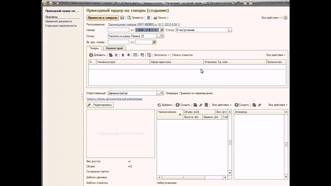Move row down with the down arrow
This screenshot has height=186, width=331.
(129, 55)
